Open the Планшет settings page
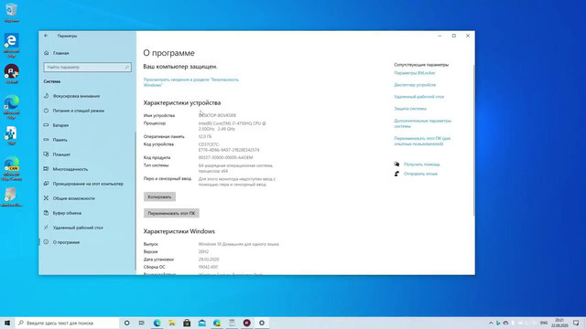Viewport: 586px width, 329px height. [61, 154]
